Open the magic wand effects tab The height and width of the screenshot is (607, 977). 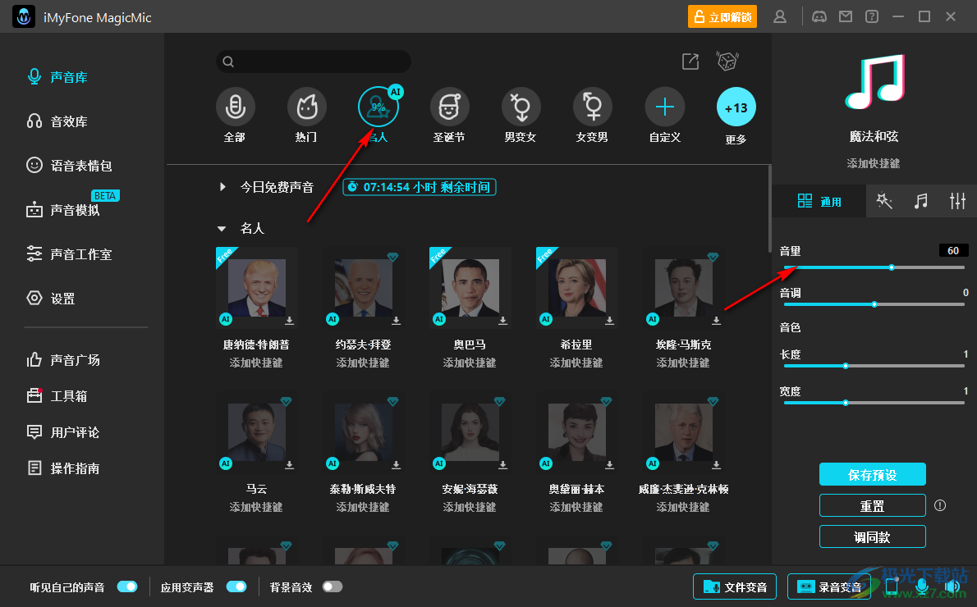pos(884,201)
